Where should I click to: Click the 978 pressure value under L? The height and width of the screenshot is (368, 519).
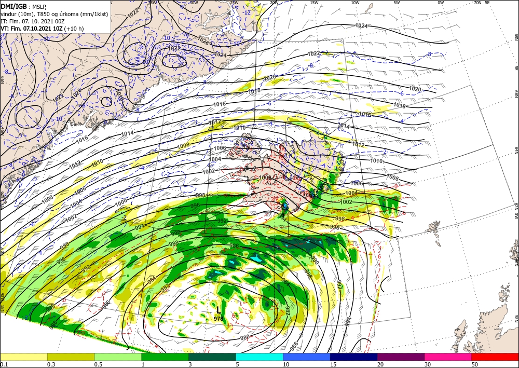pos(218,319)
